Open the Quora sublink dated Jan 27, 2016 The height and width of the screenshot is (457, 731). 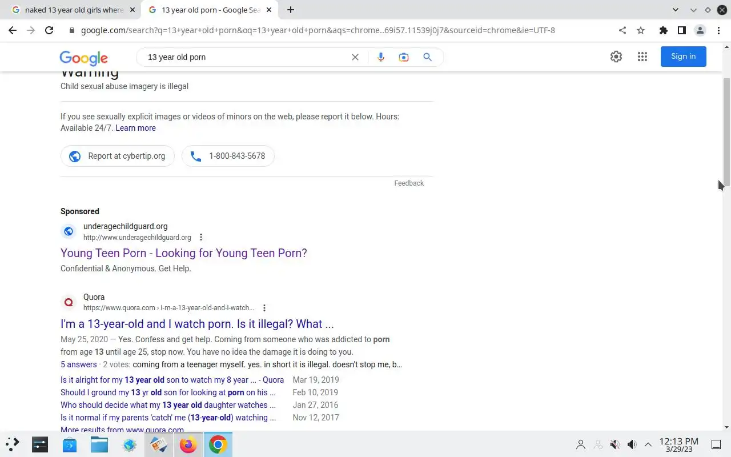168,405
